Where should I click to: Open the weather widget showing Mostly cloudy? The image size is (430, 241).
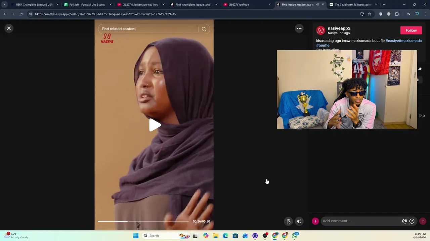(x=17, y=236)
